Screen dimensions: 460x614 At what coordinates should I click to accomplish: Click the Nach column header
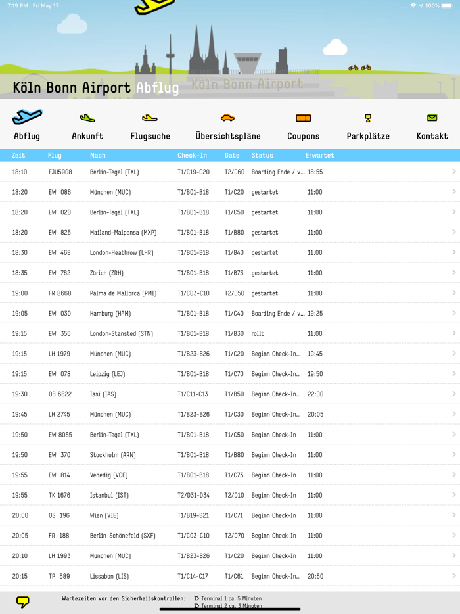97,155
